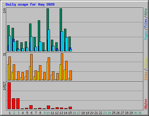The width and height of the screenshot is (149, 116).
Task: Click the 'Files' legend label
Action: 146,23
